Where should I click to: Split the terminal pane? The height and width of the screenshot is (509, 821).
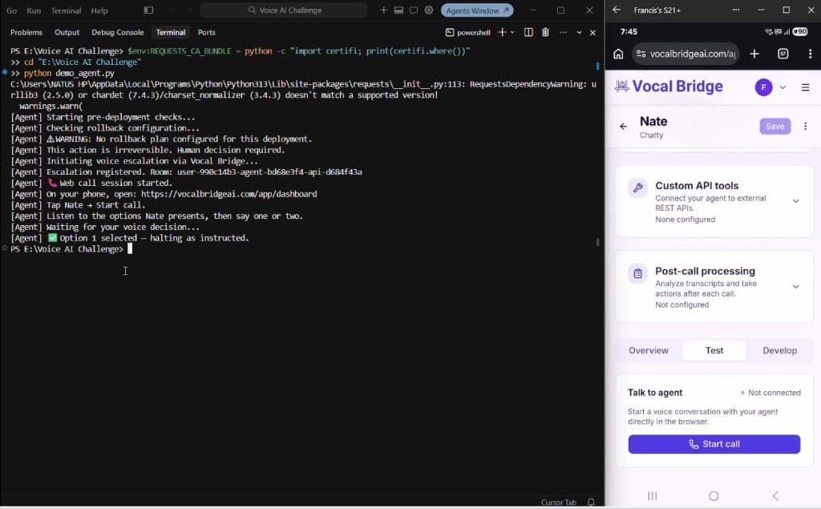(x=528, y=33)
